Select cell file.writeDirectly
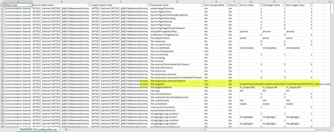The width and height of the screenshot is (334, 132). tap(177, 100)
